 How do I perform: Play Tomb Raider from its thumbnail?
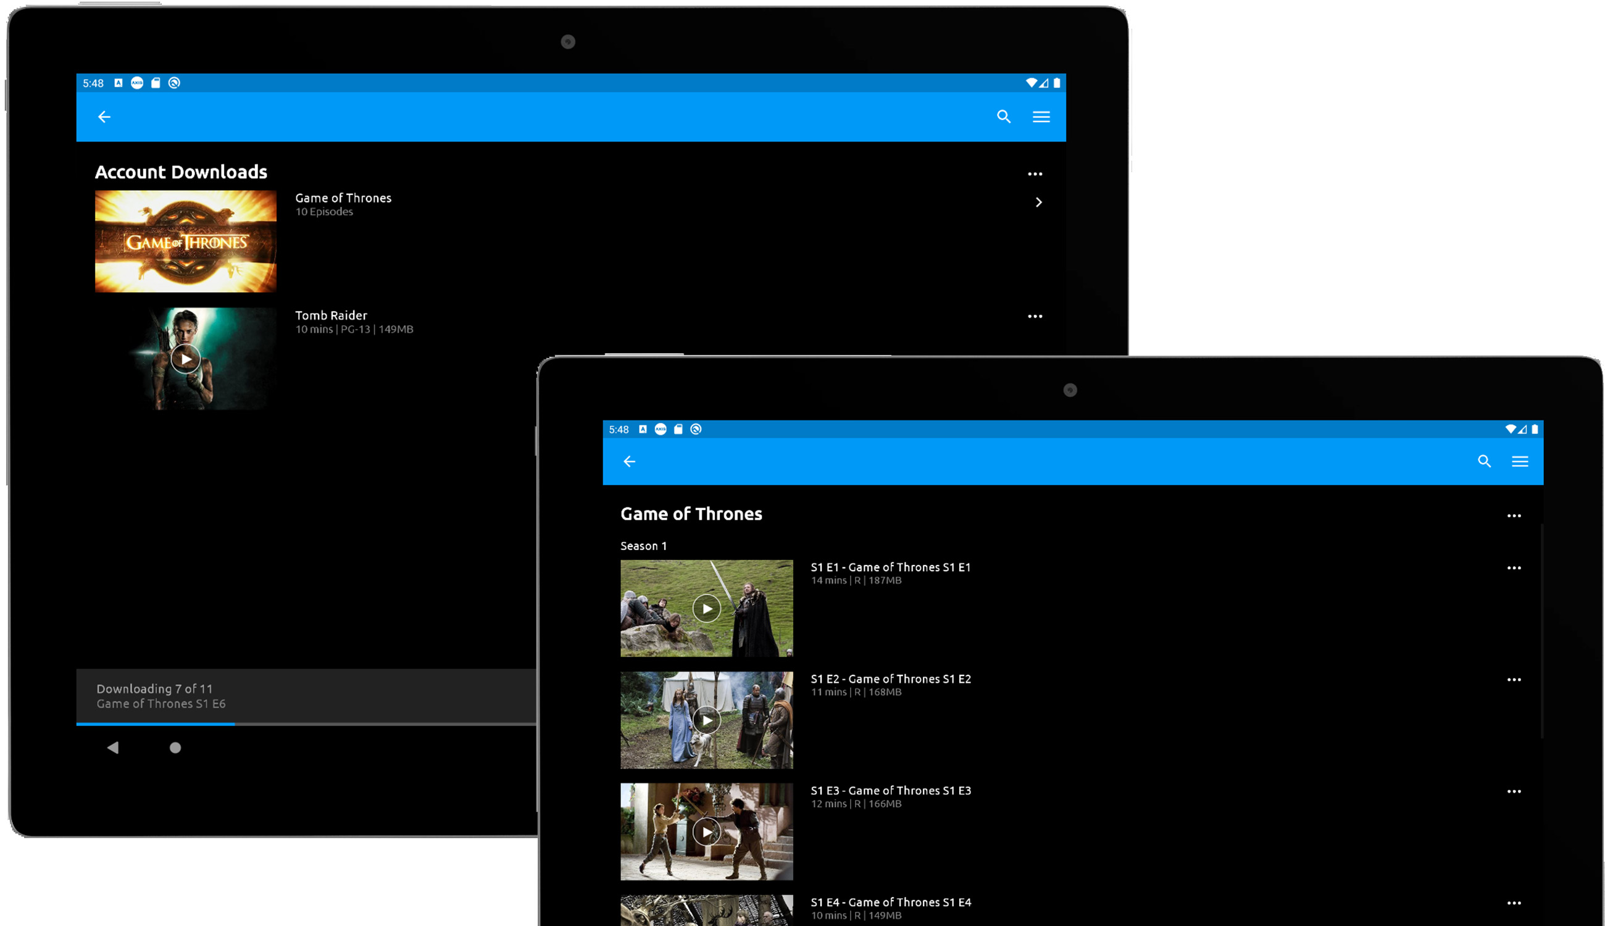coord(186,359)
